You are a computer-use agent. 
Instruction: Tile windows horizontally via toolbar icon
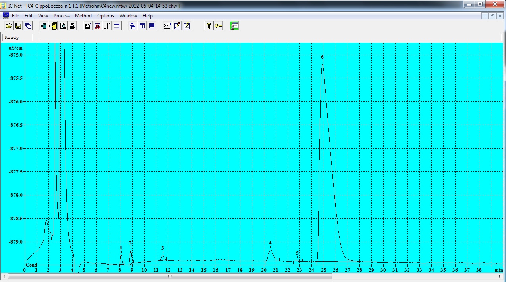[x=152, y=26]
